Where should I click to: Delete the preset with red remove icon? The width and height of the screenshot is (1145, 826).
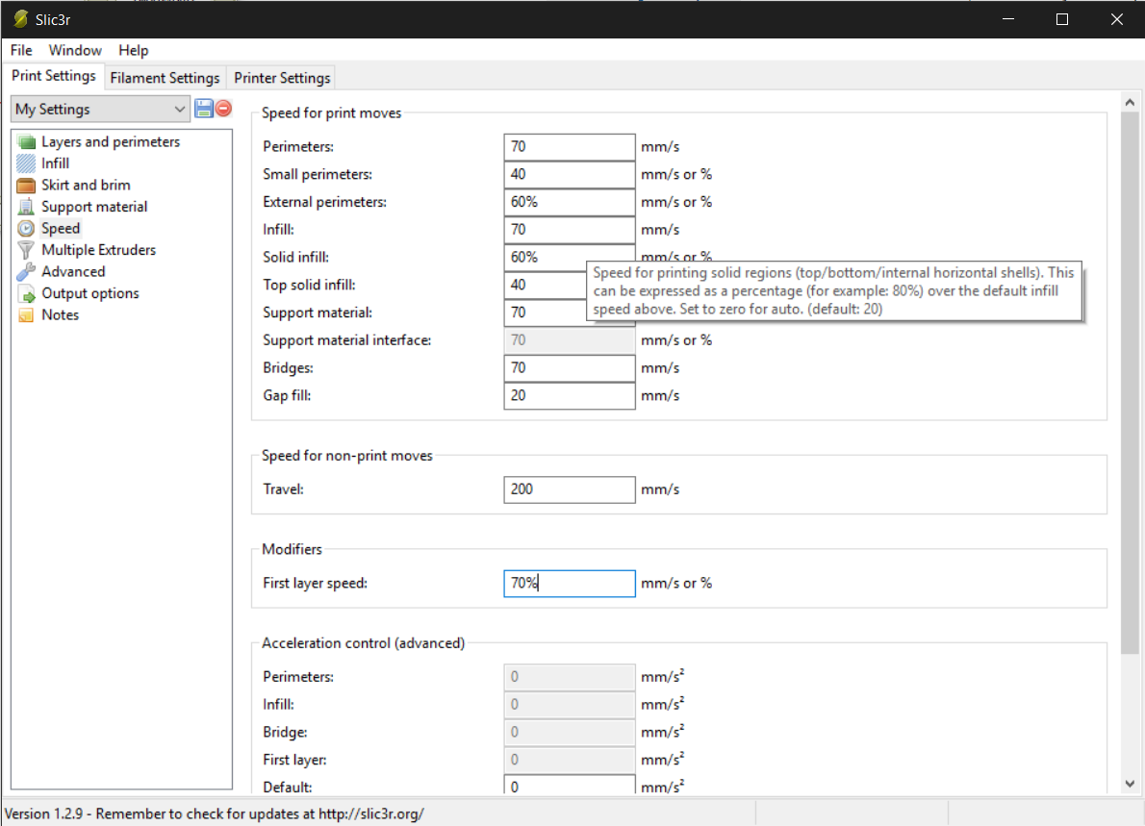[x=223, y=109]
